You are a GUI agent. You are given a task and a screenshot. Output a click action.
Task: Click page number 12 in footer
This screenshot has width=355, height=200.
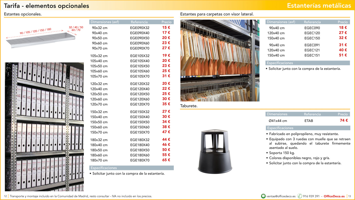[6, 196]
